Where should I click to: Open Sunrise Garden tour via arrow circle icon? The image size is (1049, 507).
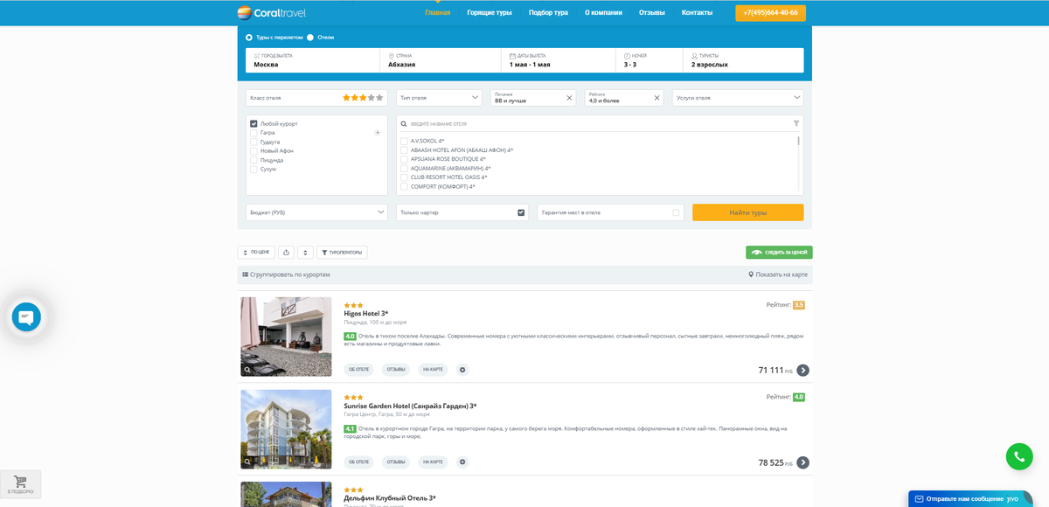[802, 462]
